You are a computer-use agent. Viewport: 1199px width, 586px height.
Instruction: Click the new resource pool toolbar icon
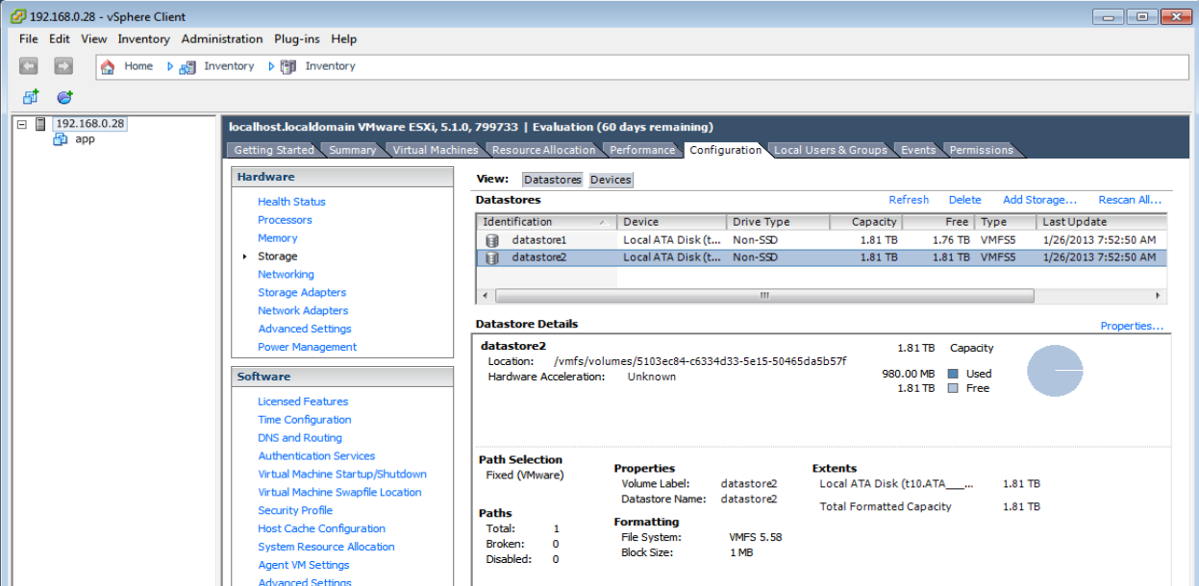pos(64,97)
